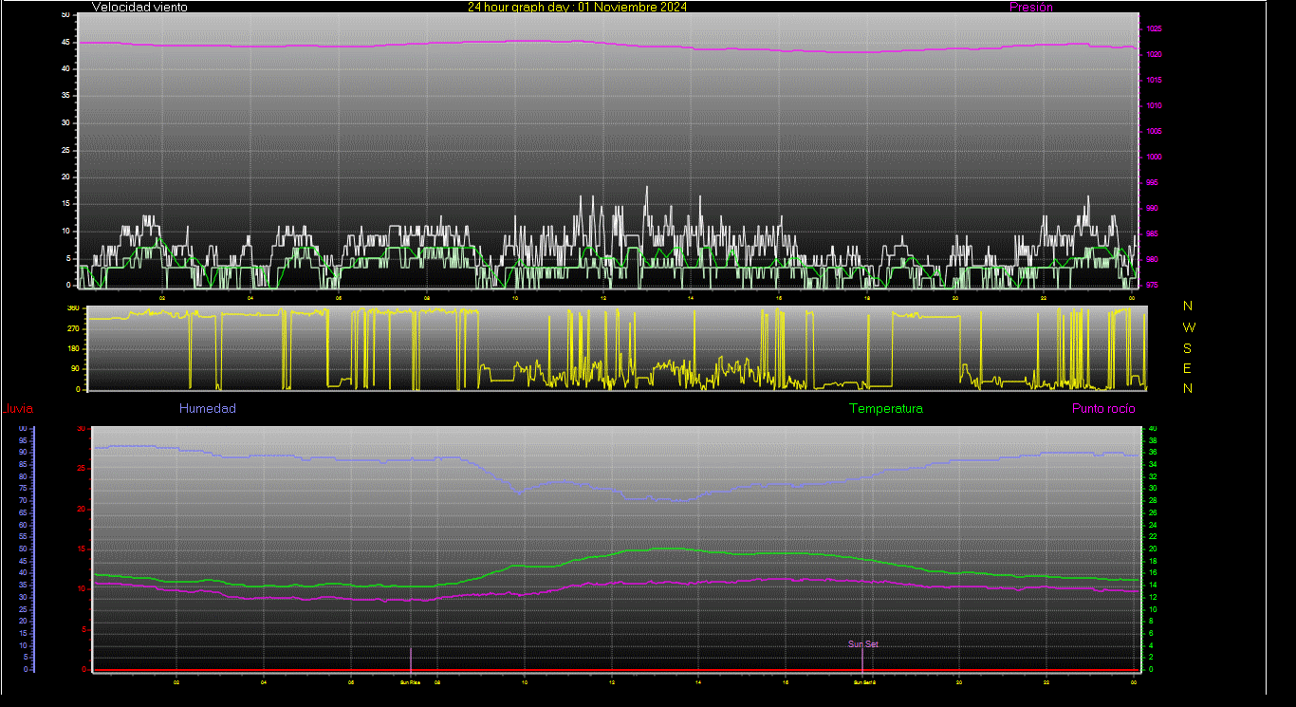Screen dimensions: 1296x707
Task: Select the blue "Humedad" legend label
Action: tap(208, 408)
